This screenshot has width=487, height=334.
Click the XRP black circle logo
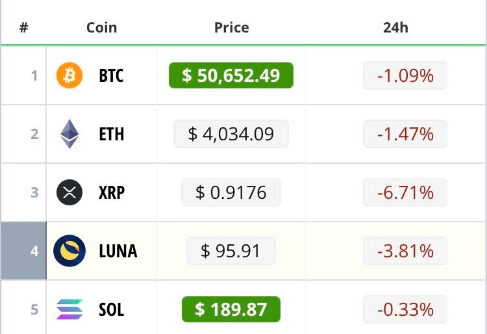[69, 192]
